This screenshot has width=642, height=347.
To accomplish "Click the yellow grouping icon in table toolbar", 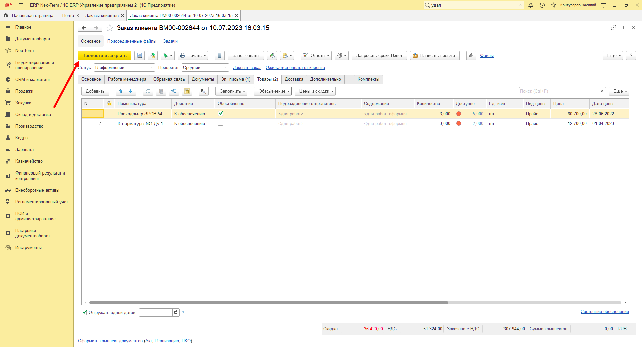I will (x=187, y=91).
